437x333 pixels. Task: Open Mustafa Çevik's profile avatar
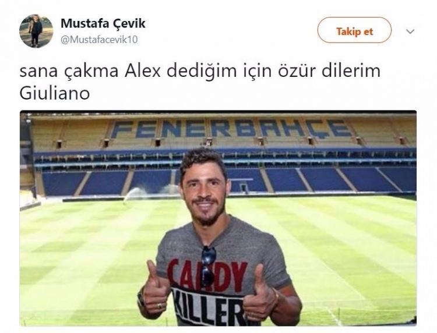pyautogui.click(x=36, y=31)
